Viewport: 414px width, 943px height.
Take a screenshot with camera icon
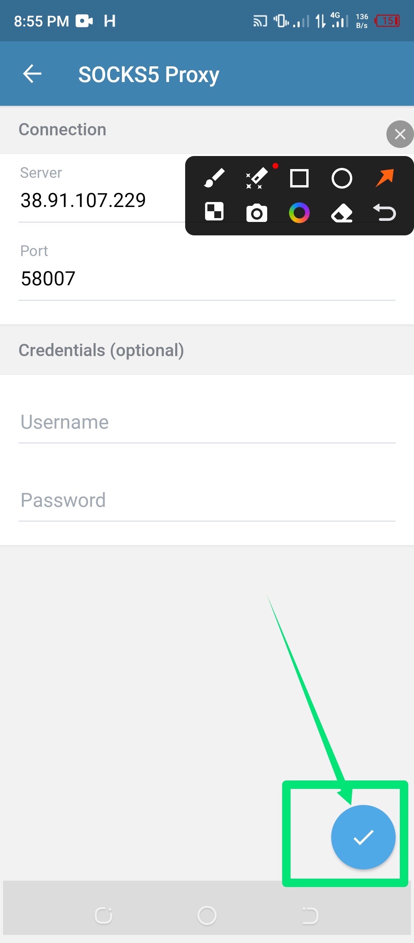[256, 213]
